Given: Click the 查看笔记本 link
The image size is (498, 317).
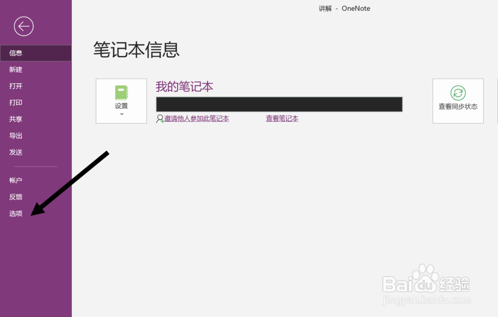Looking at the screenshot, I should click(282, 119).
